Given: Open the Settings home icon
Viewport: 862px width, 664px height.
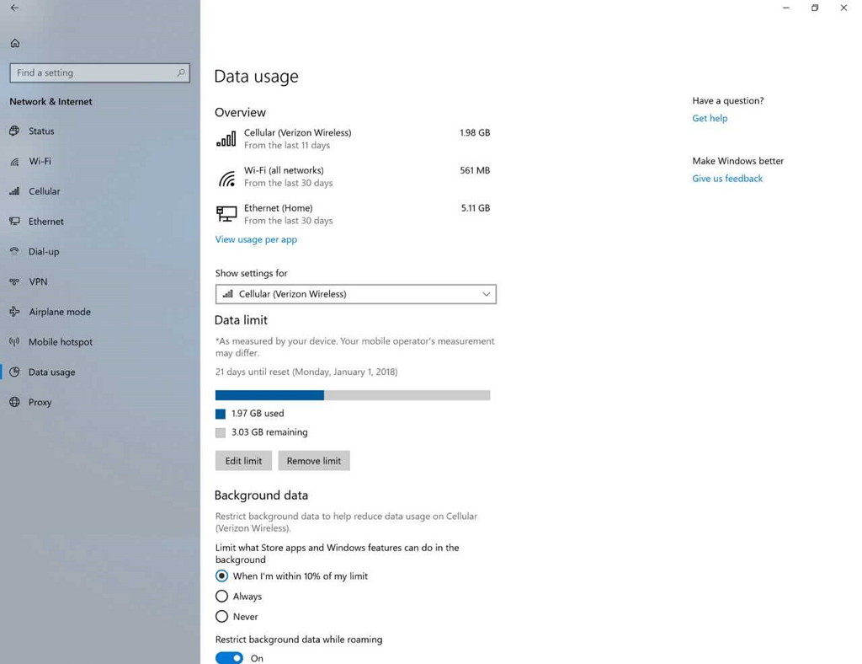Looking at the screenshot, I should click(x=15, y=43).
